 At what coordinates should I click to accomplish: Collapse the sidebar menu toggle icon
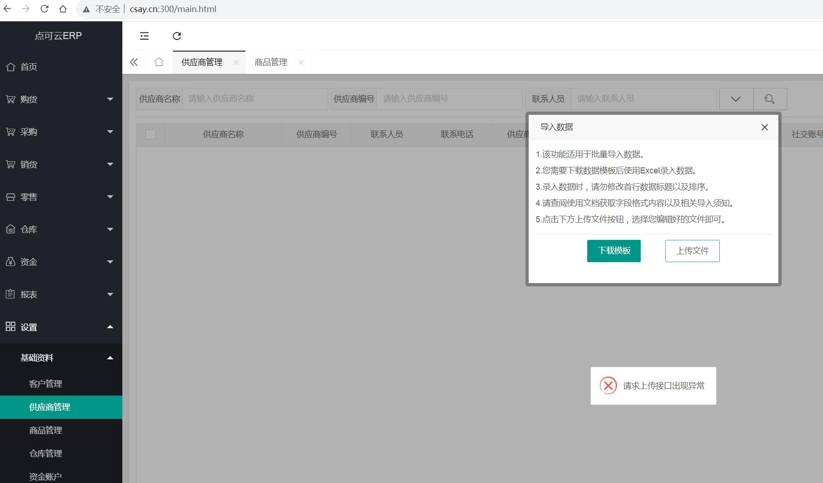pyautogui.click(x=144, y=36)
